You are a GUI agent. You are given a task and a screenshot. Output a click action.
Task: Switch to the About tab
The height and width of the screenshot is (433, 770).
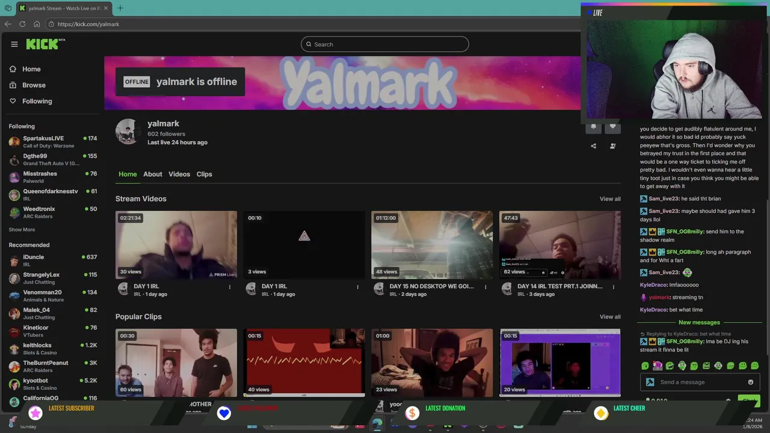tap(153, 174)
